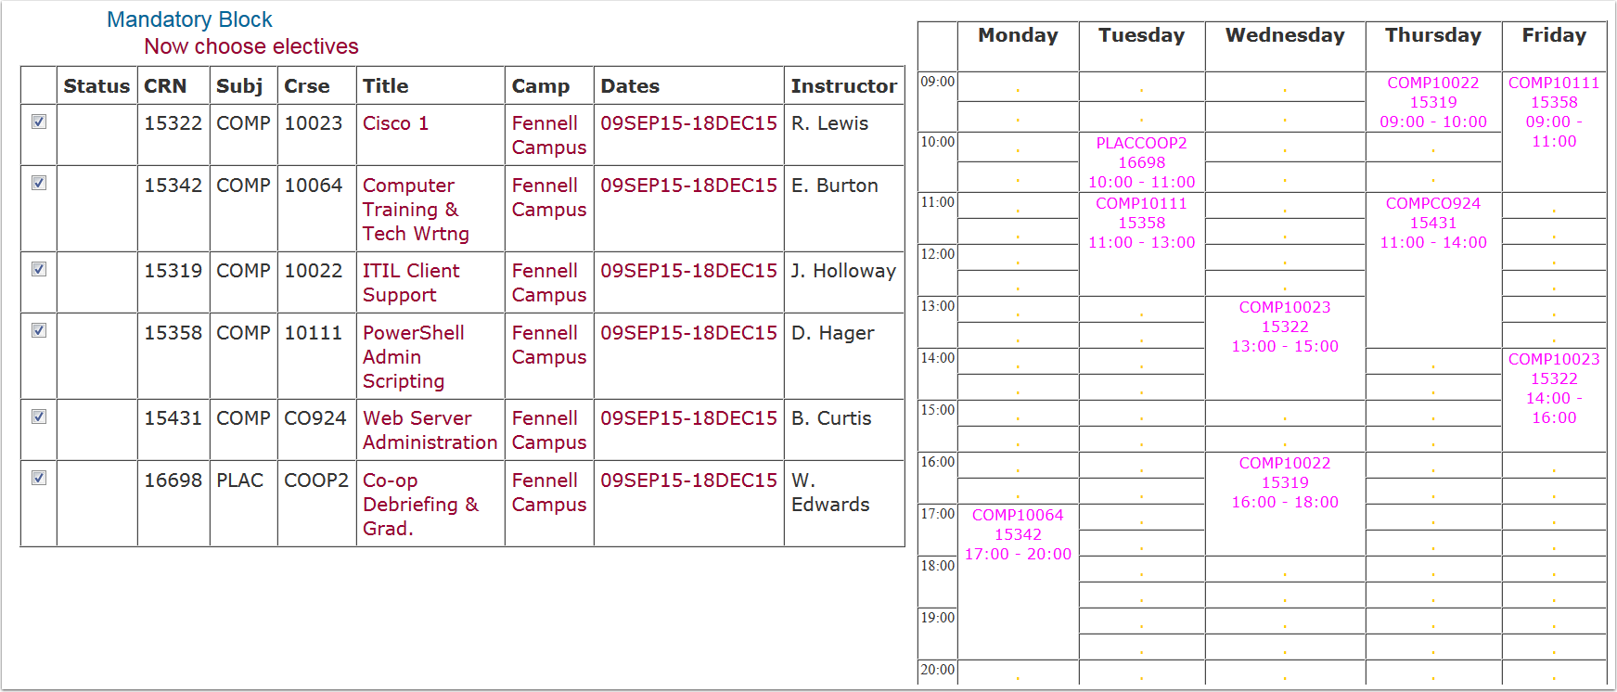Click Tuesday COMP10111 11:00 - 13:00 block
This screenshot has width=1617, height=692.
[1141, 223]
